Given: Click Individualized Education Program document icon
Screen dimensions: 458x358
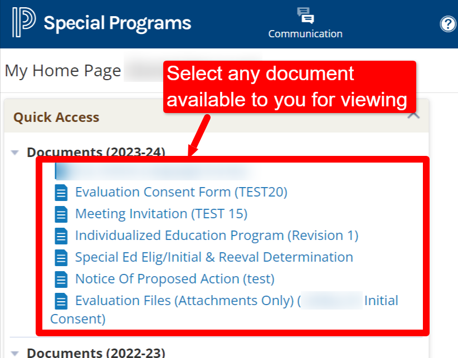Looking at the screenshot, I should (x=61, y=236).
